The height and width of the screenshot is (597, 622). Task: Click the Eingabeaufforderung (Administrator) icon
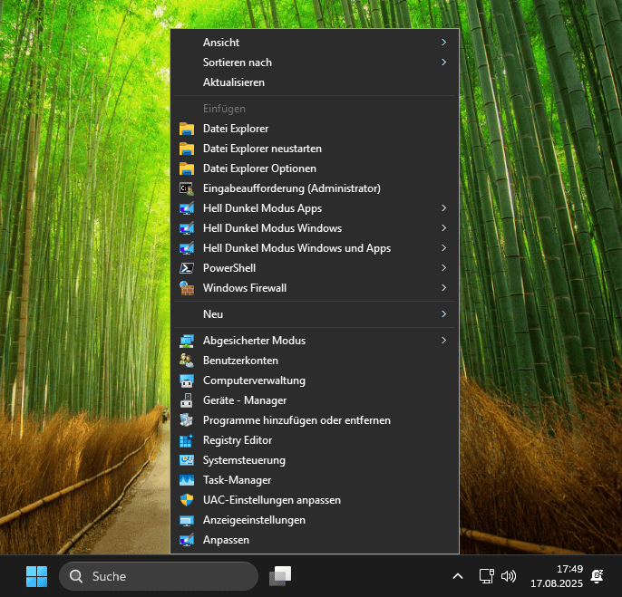tap(187, 188)
